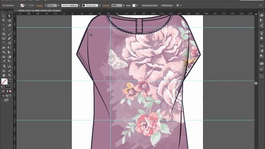
Task: Open the fill swatch in control bar
Action: coord(22,5)
